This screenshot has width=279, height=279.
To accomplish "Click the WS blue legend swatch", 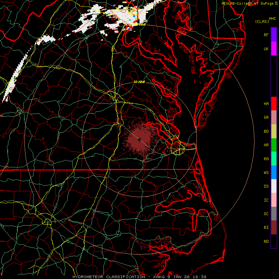I will [x=274, y=172].
